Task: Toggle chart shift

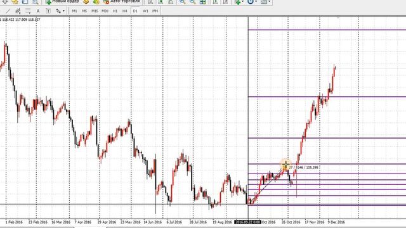Action: click(225, 2)
